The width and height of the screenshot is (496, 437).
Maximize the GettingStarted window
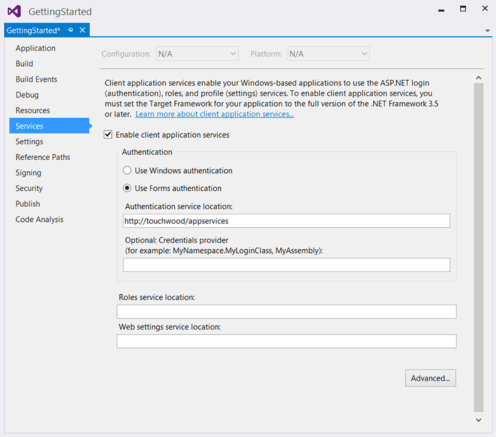(463, 8)
